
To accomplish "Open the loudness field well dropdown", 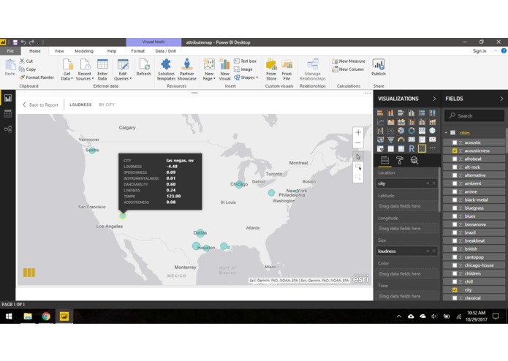I will (428, 251).
